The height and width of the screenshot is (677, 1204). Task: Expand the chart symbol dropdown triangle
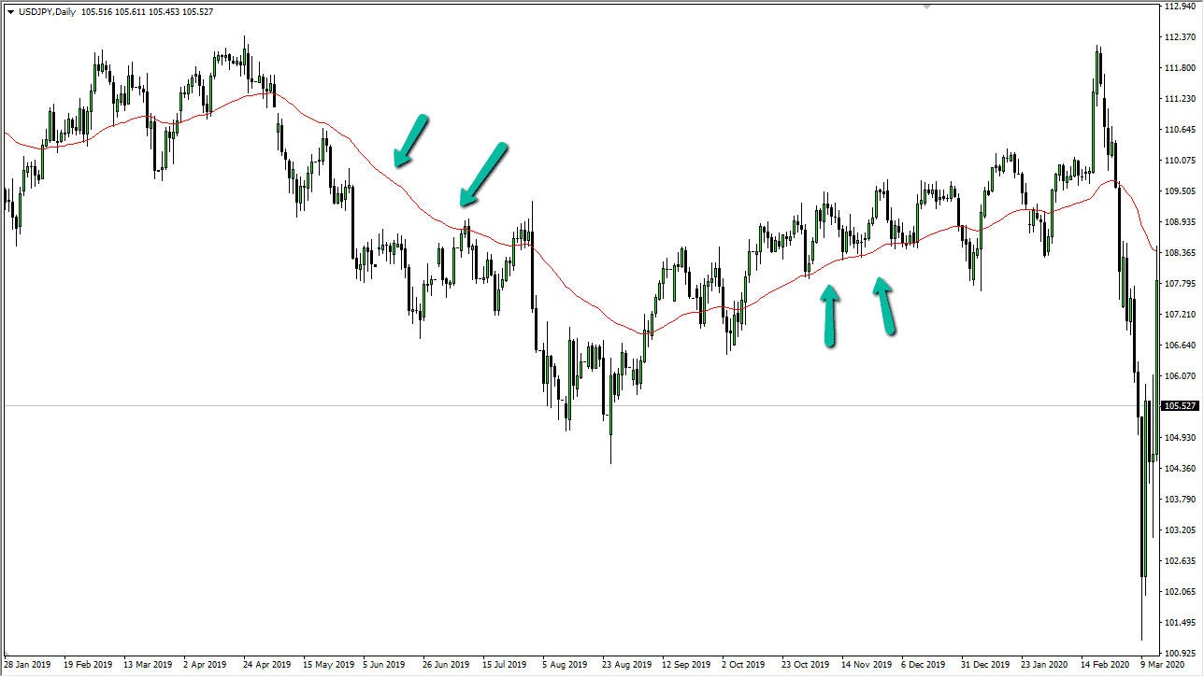[9, 12]
